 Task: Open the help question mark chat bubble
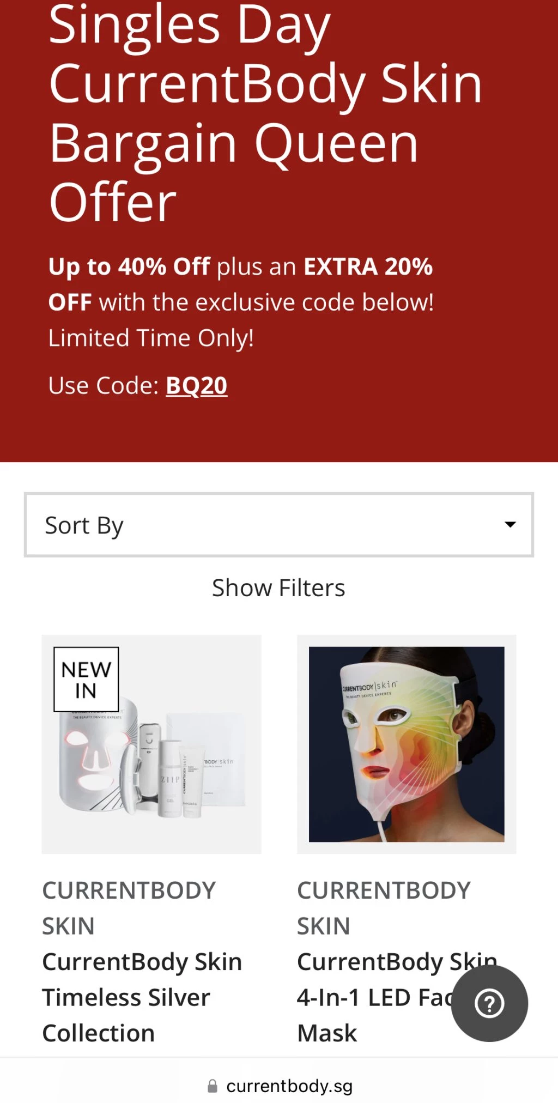[x=489, y=1003]
